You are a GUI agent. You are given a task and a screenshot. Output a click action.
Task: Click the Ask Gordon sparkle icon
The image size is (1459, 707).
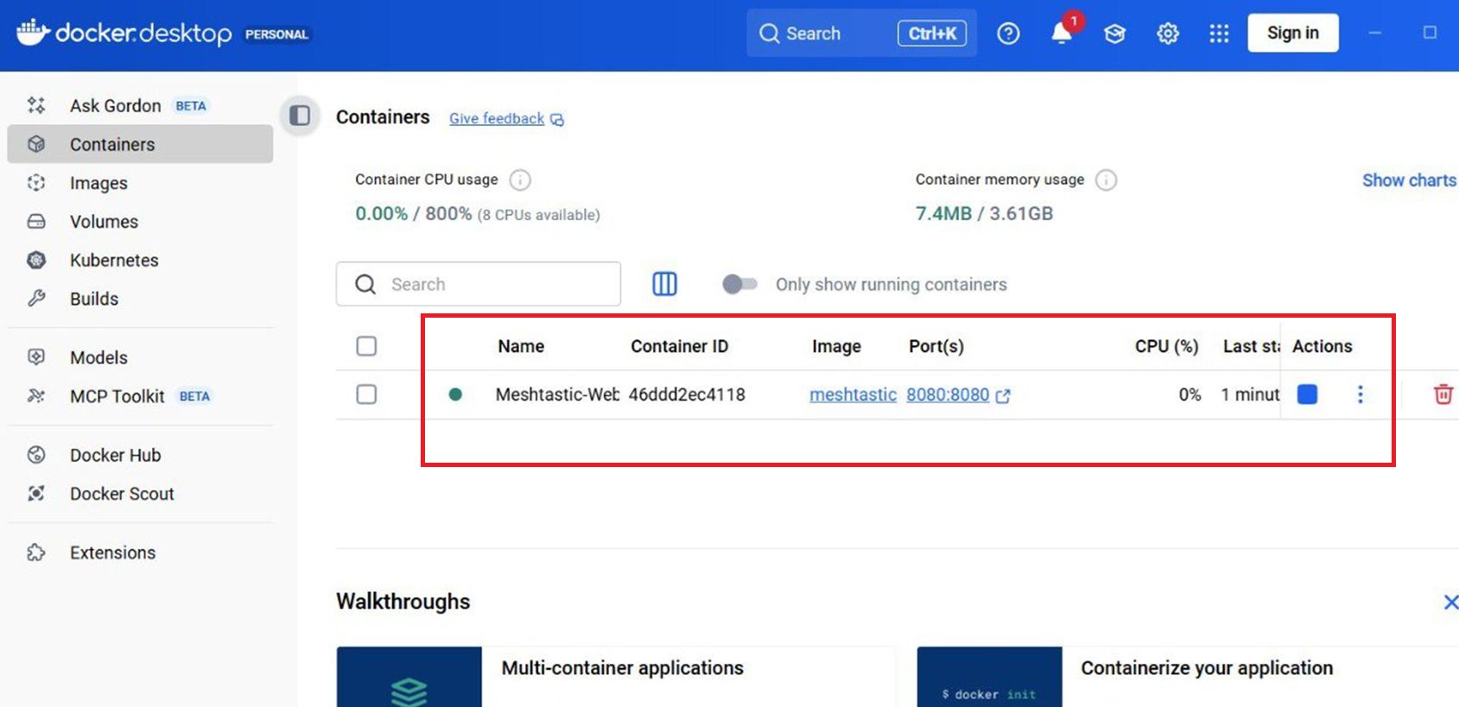point(36,105)
